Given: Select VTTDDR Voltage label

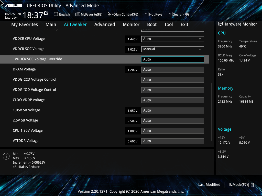Looking at the screenshot, I should (x=26, y=141).
